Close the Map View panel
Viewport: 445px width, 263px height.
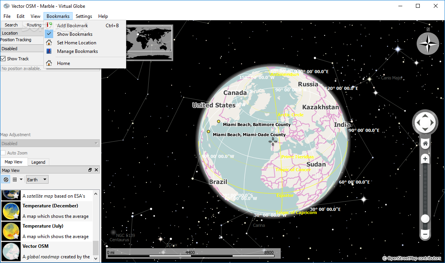96,170
